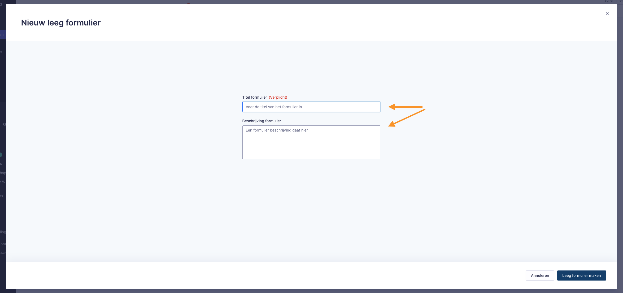Click the partially hidden 'hap' sidebar entry

(x=3, y=173)
